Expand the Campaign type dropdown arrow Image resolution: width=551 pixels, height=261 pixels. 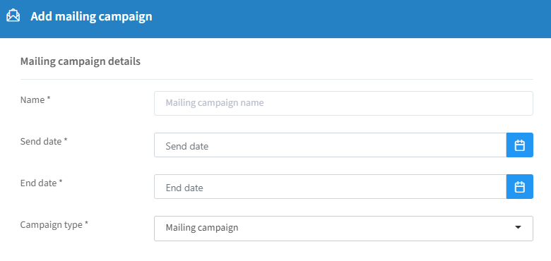click(x=518, y=227)
